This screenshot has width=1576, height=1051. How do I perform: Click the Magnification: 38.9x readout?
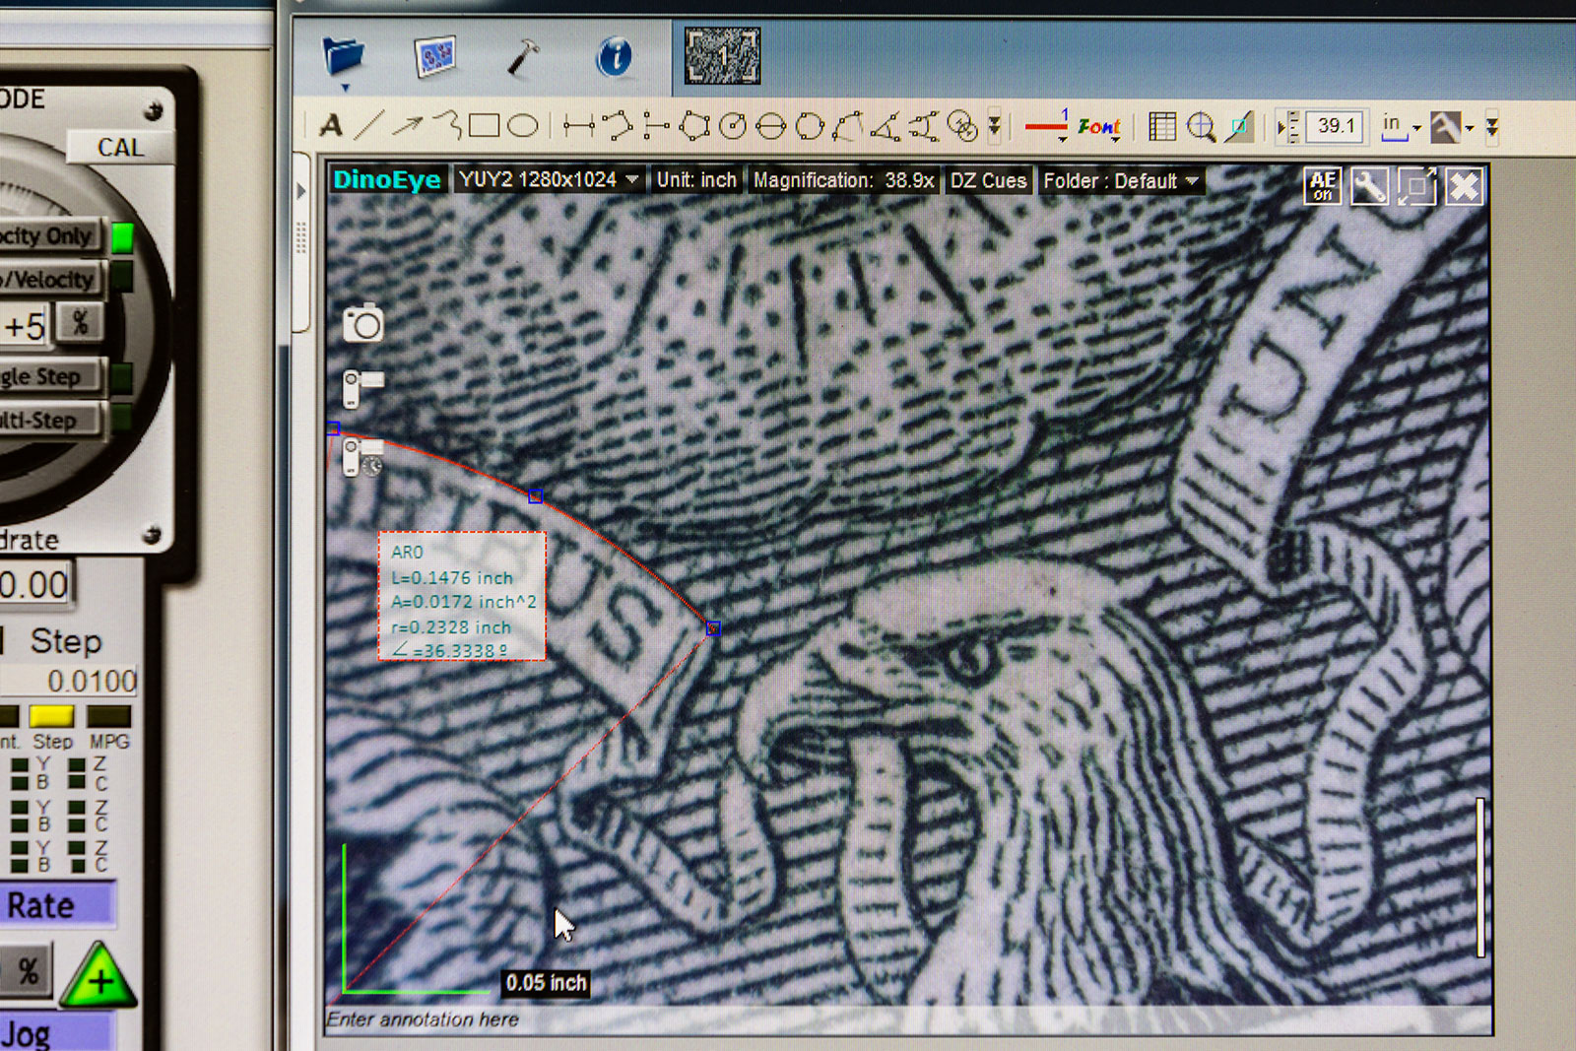click(843, 180)
